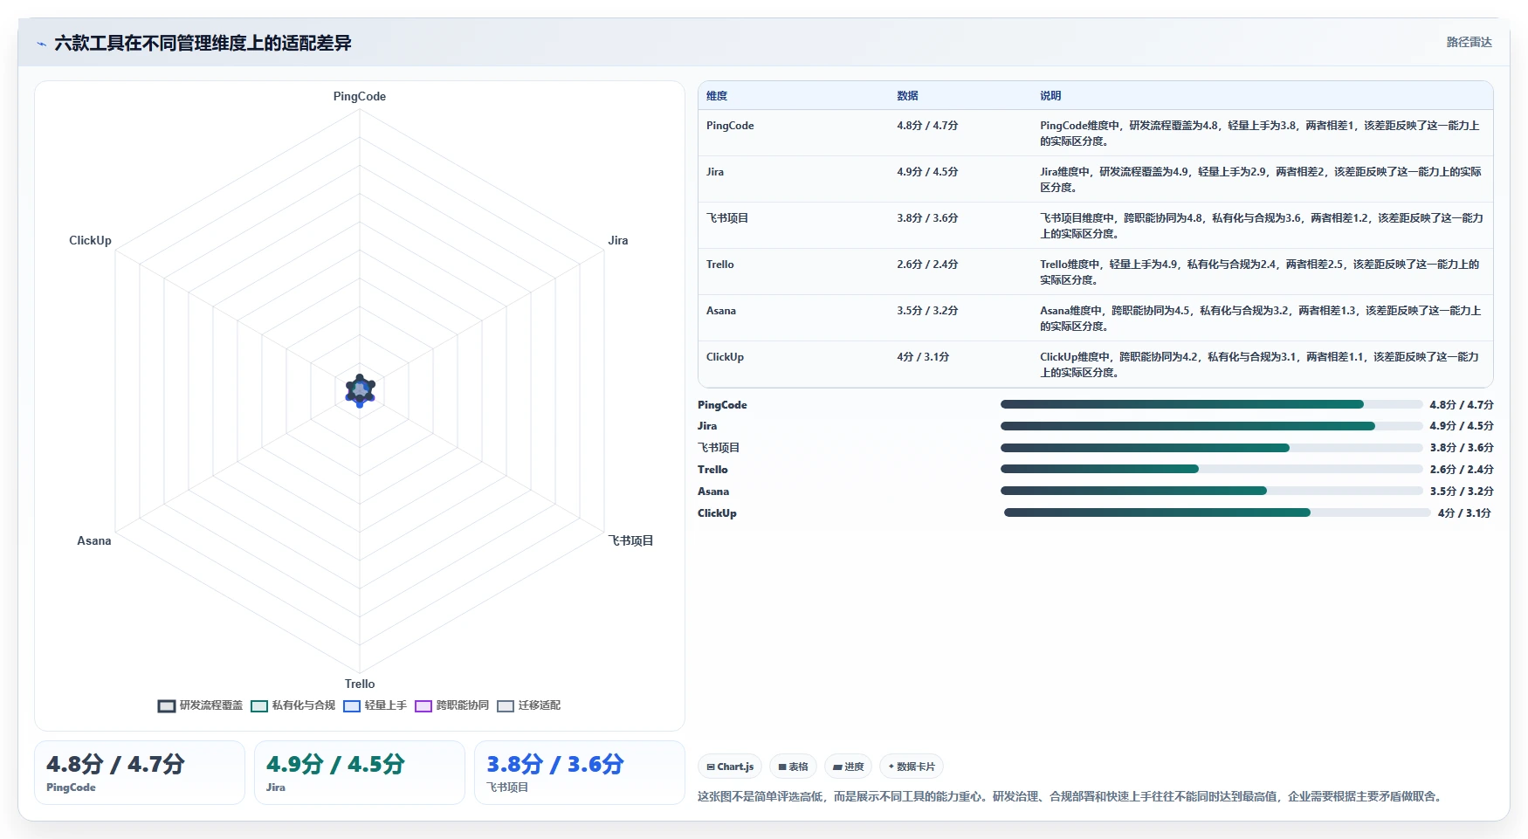
Task: Open the 飞书项目 score card
Action: 580,773
